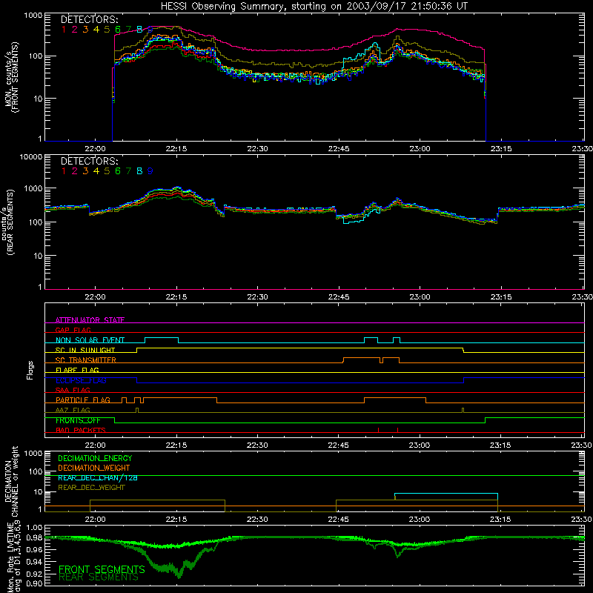
Task: Click the 'DECIMATION CHANNEL or weight' axis label
Action: tap(11, 481)
